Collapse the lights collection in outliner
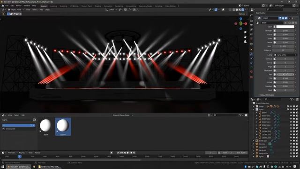Viewport: 300px width, 169px height. (x=254, y=109)
